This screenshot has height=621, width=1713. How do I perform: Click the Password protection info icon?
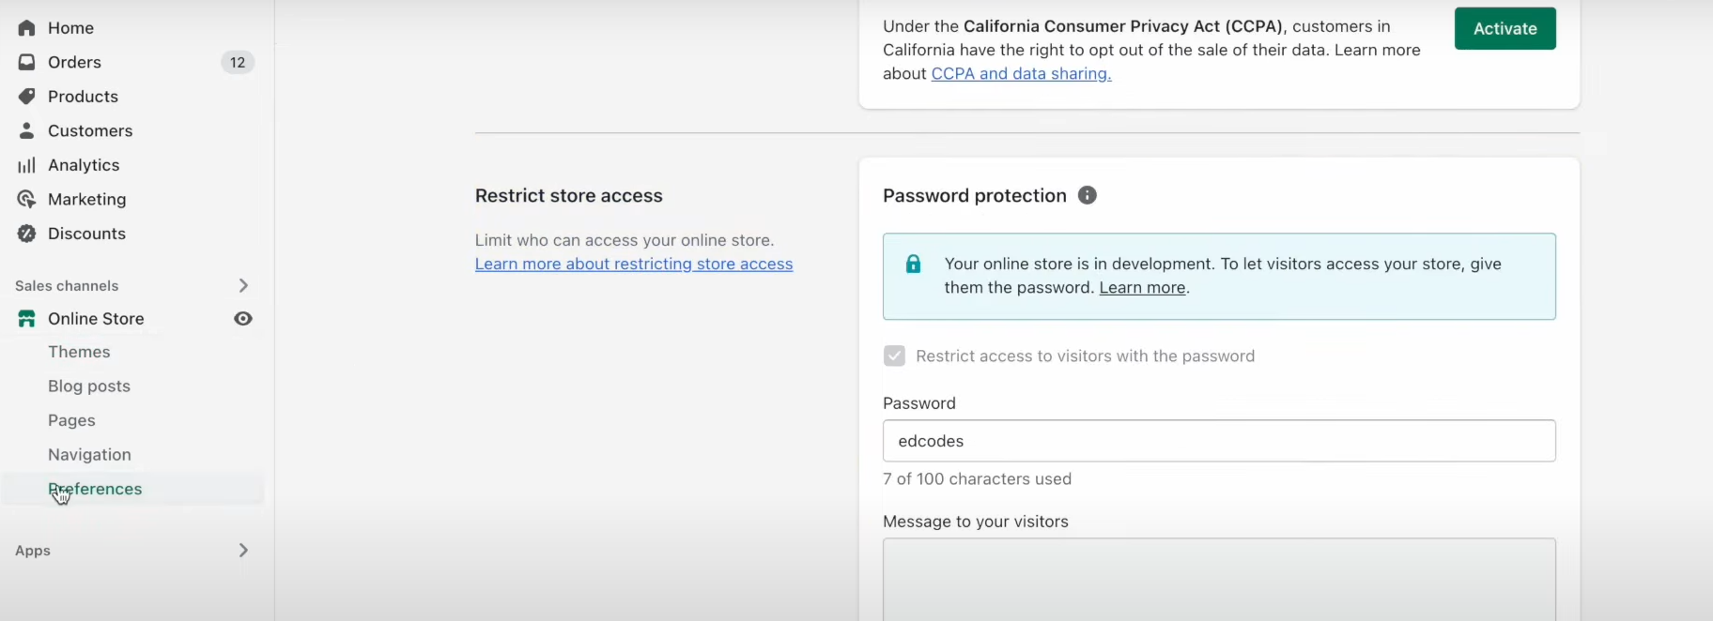[1087, 195]
